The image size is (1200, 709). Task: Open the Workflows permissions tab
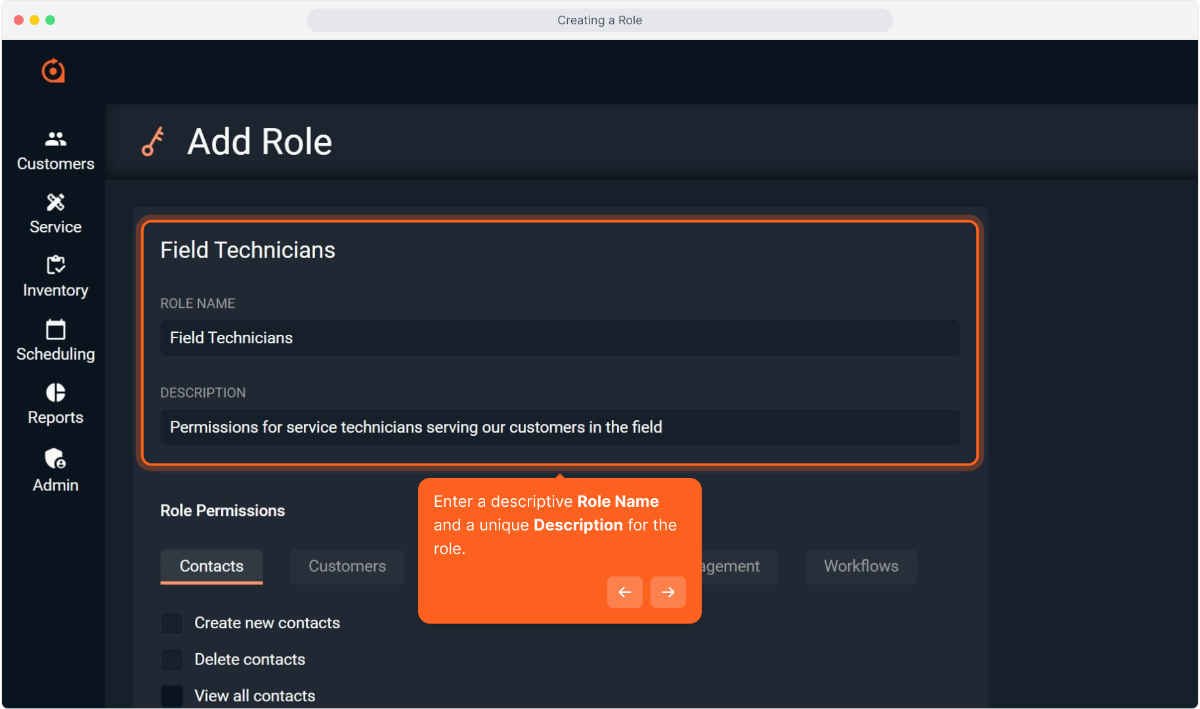tap(861, 567)
